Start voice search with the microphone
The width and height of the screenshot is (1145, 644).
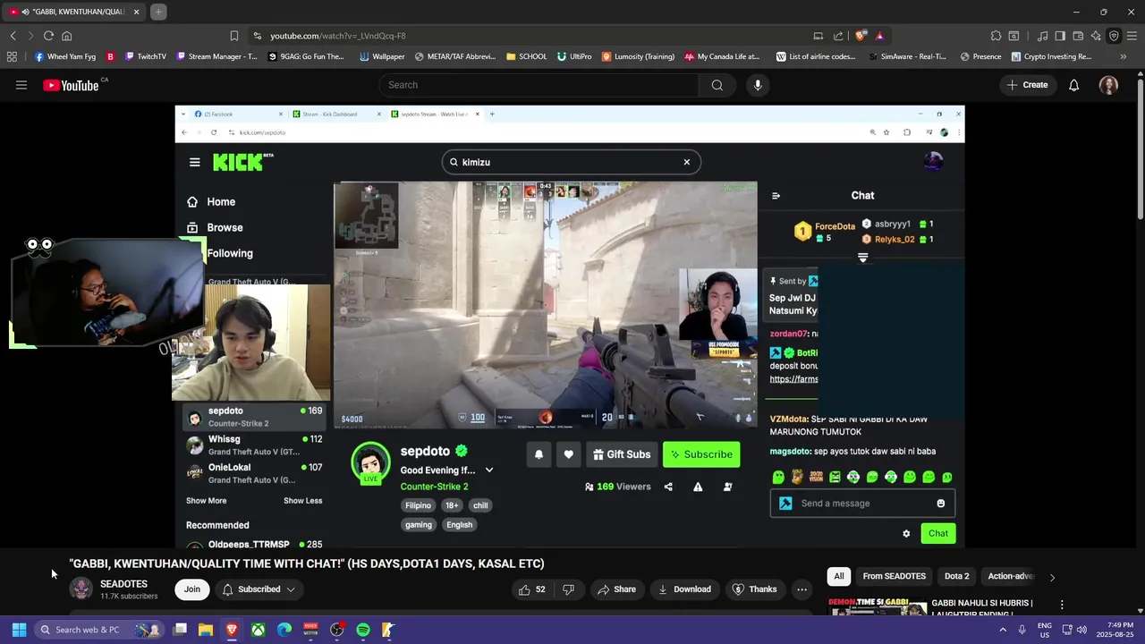(758, 85)
